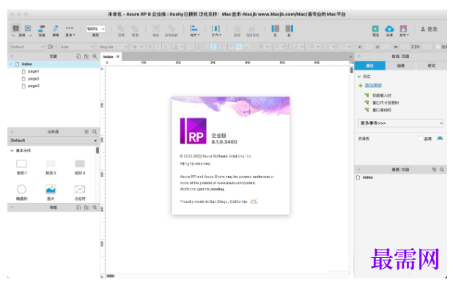Click the x position field

click(x=368, y=47)
